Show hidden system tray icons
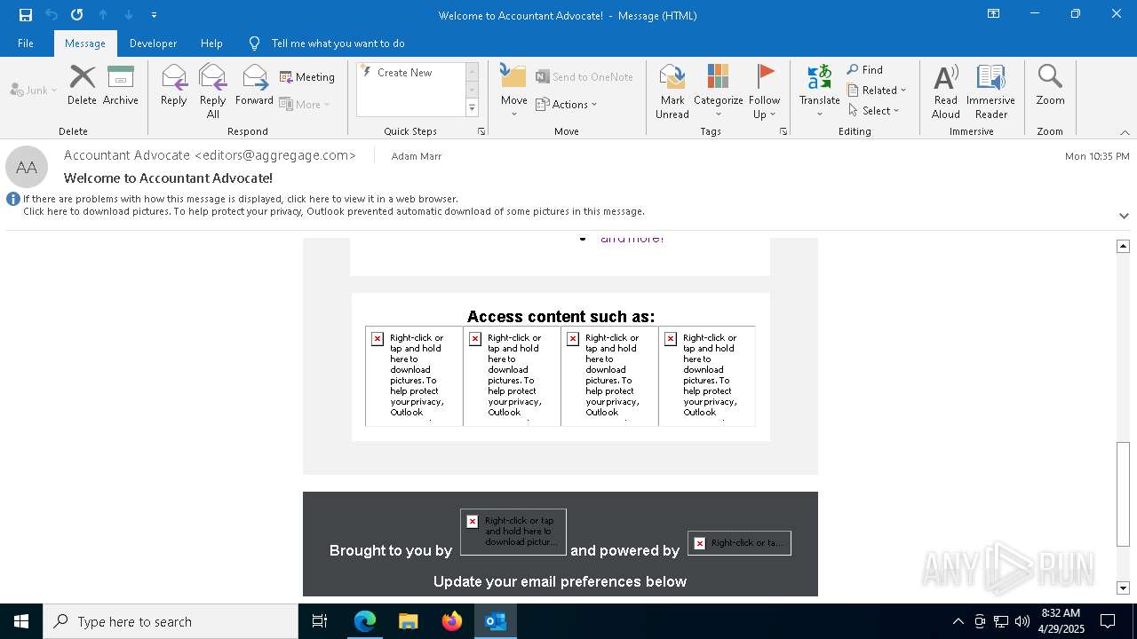1137x639 pixels. 958,621
